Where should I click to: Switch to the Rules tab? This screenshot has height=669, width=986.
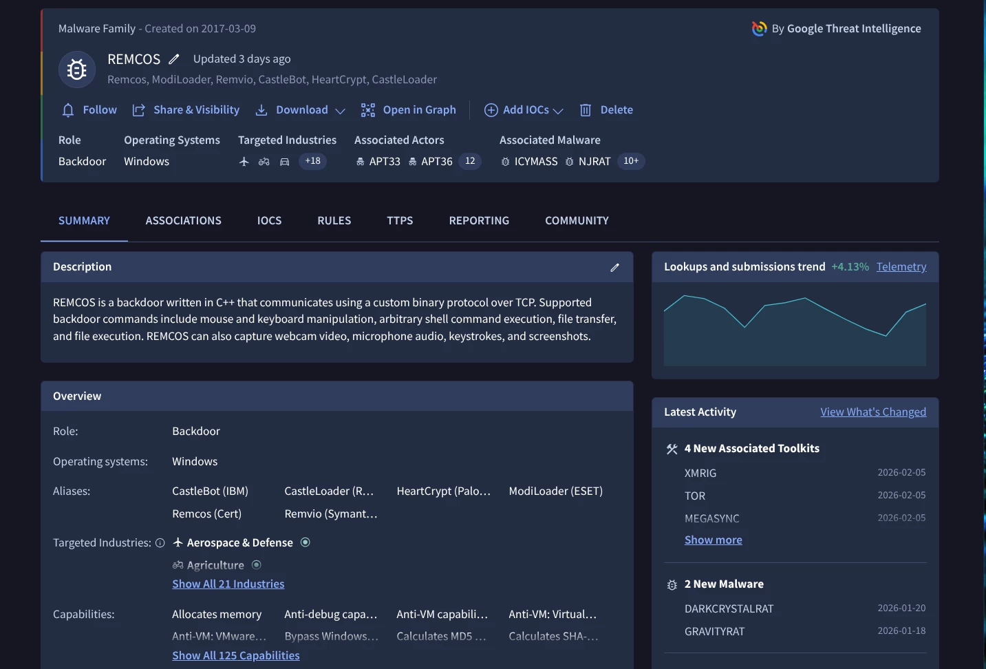click(334, 221)
